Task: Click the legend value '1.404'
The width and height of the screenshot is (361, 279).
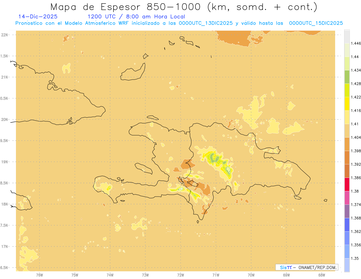Action: 356,137
